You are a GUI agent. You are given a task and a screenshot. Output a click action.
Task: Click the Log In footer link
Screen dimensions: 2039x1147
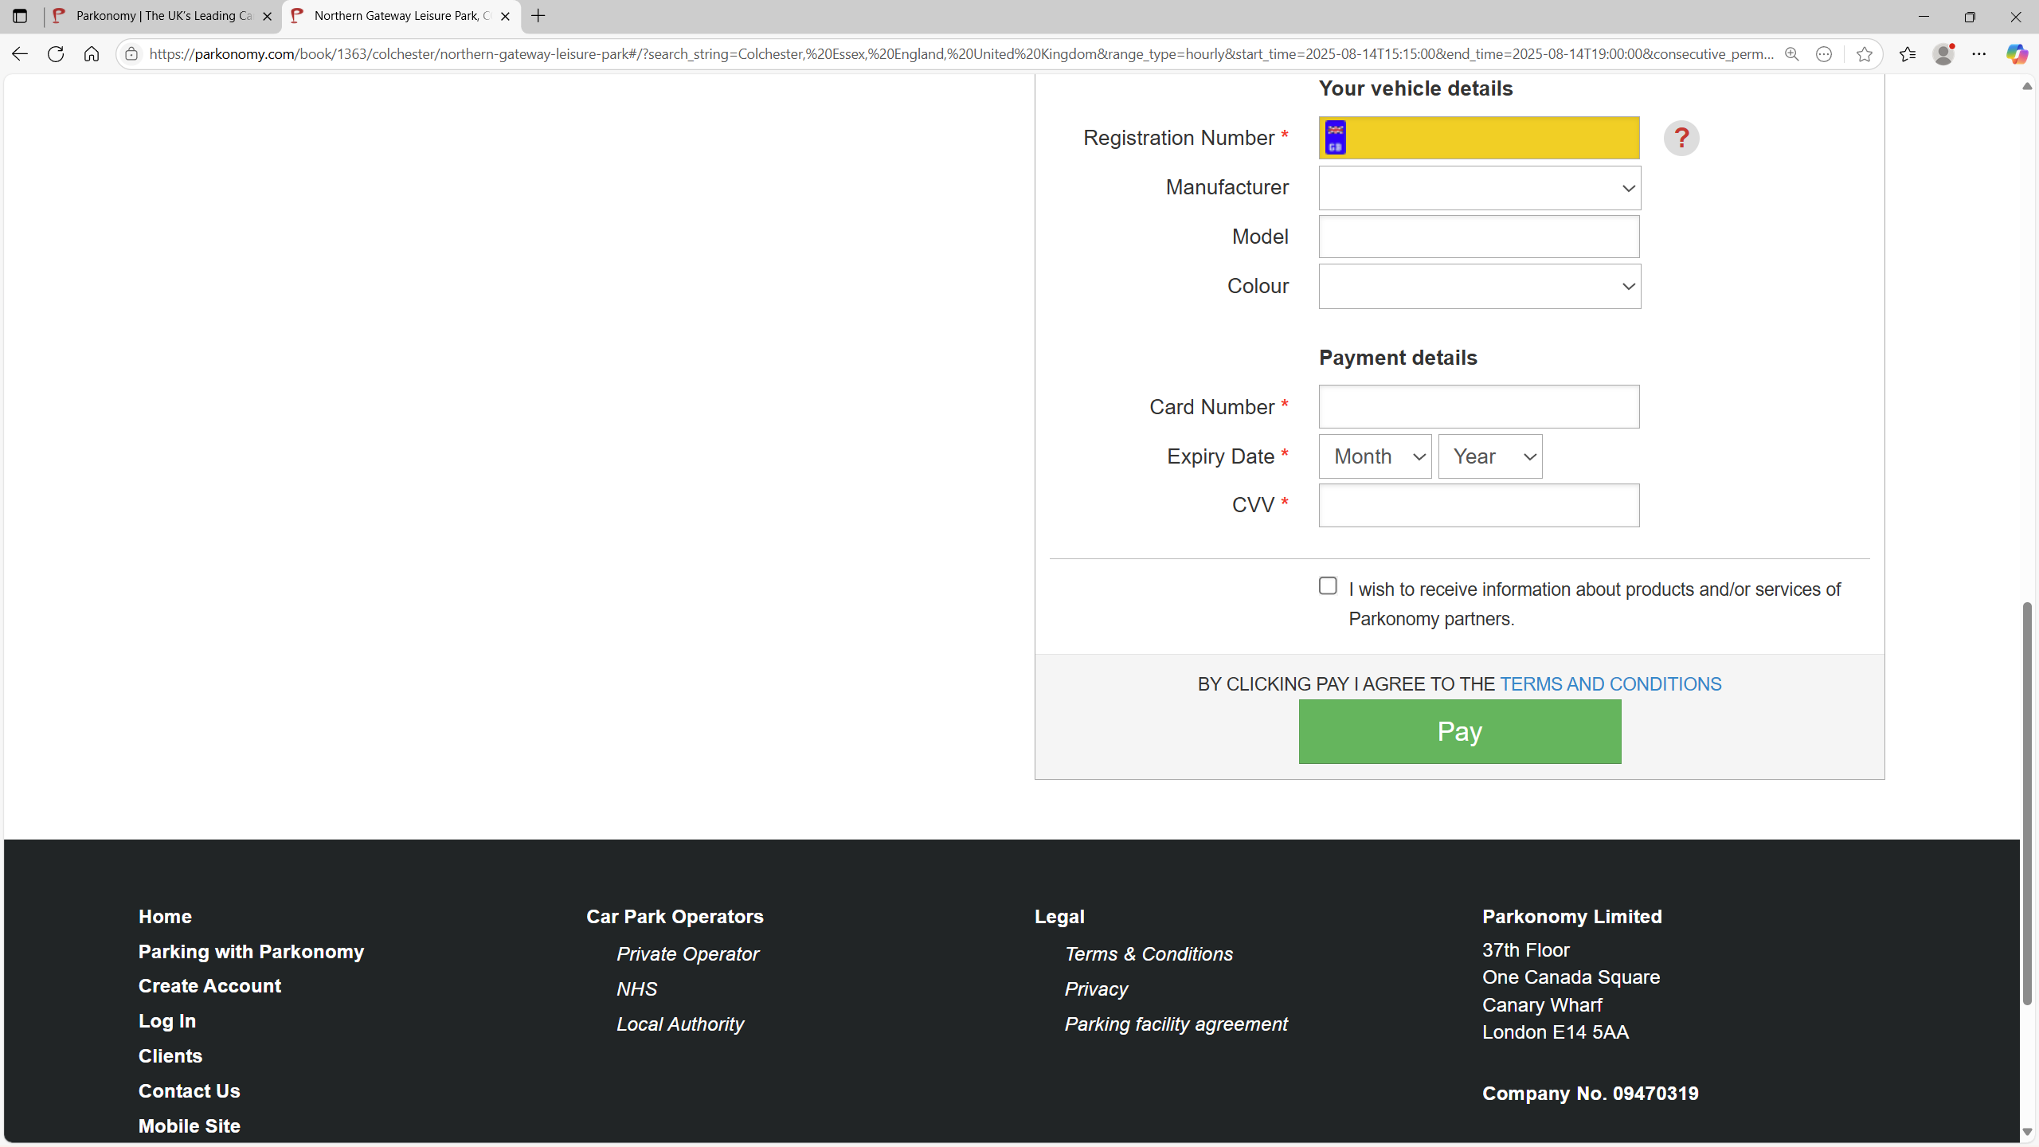coord(167,1021)
